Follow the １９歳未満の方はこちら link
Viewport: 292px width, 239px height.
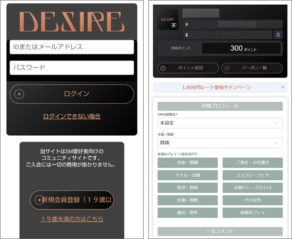72,219
